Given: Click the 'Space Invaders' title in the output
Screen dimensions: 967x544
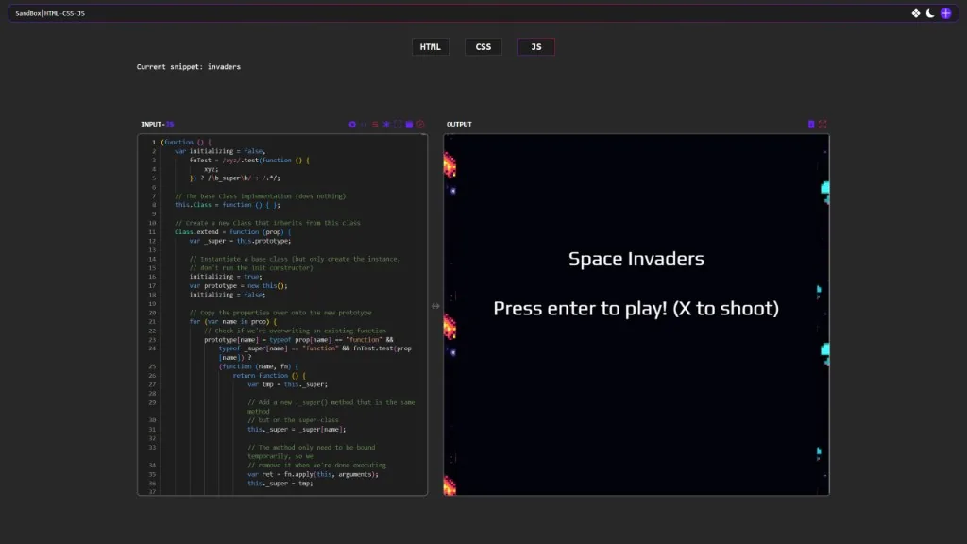Looking at the screenshot, I should point(636,259).
